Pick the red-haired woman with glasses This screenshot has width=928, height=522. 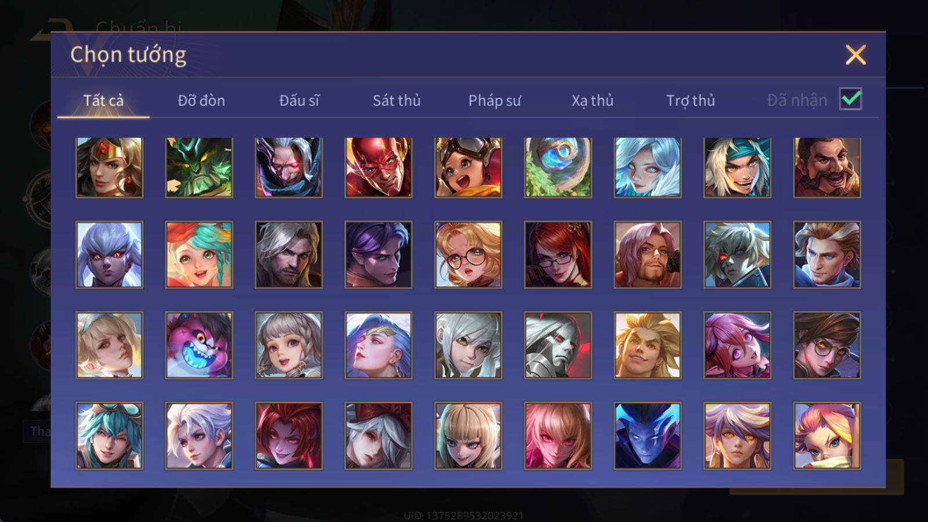558,255
